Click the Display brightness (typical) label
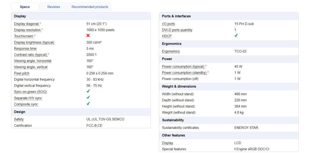 click(34, 42)
